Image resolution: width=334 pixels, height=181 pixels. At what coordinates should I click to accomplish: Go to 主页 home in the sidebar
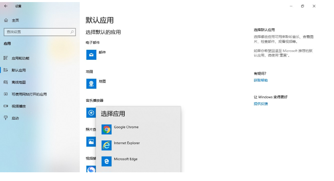[x=15, y=20]
